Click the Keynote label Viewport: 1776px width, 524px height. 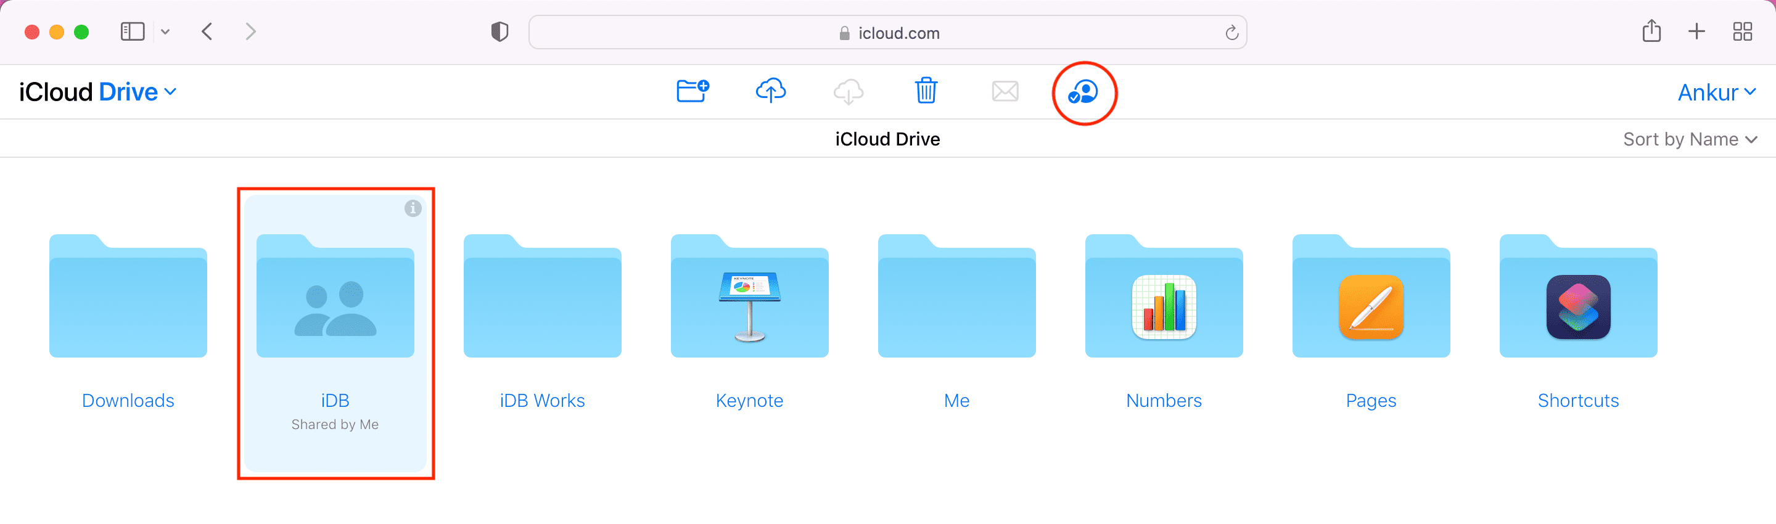[749, 401]
